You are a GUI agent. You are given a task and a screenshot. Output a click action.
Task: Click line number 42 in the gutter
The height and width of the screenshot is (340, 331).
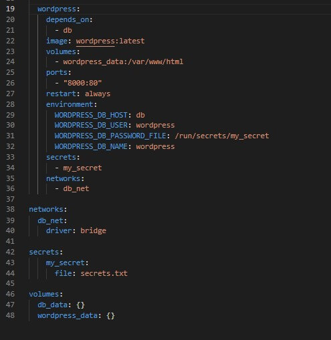pyautogui.click(x=10, y=252)
